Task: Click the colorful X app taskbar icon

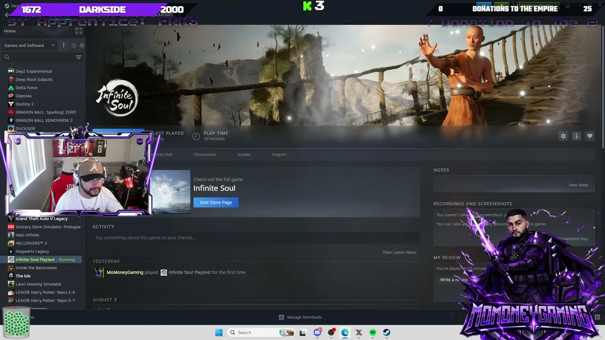Action: click(359, 332)
